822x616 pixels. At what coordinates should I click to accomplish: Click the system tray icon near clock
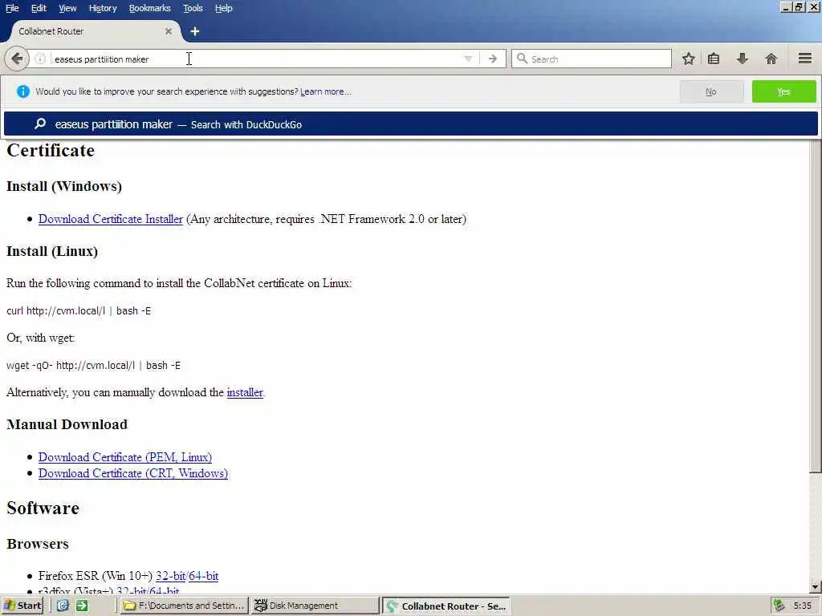779,606
